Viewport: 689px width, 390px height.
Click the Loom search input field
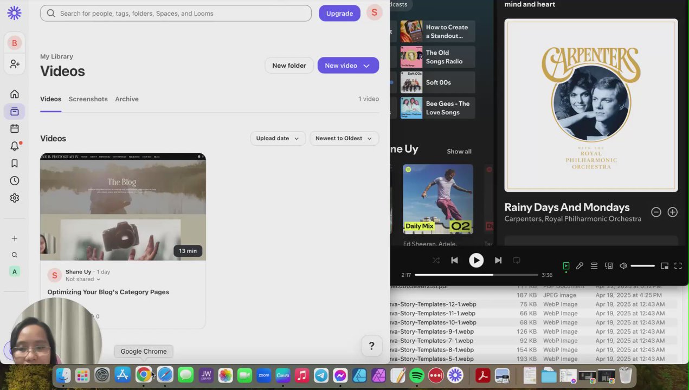pos(176,14)
